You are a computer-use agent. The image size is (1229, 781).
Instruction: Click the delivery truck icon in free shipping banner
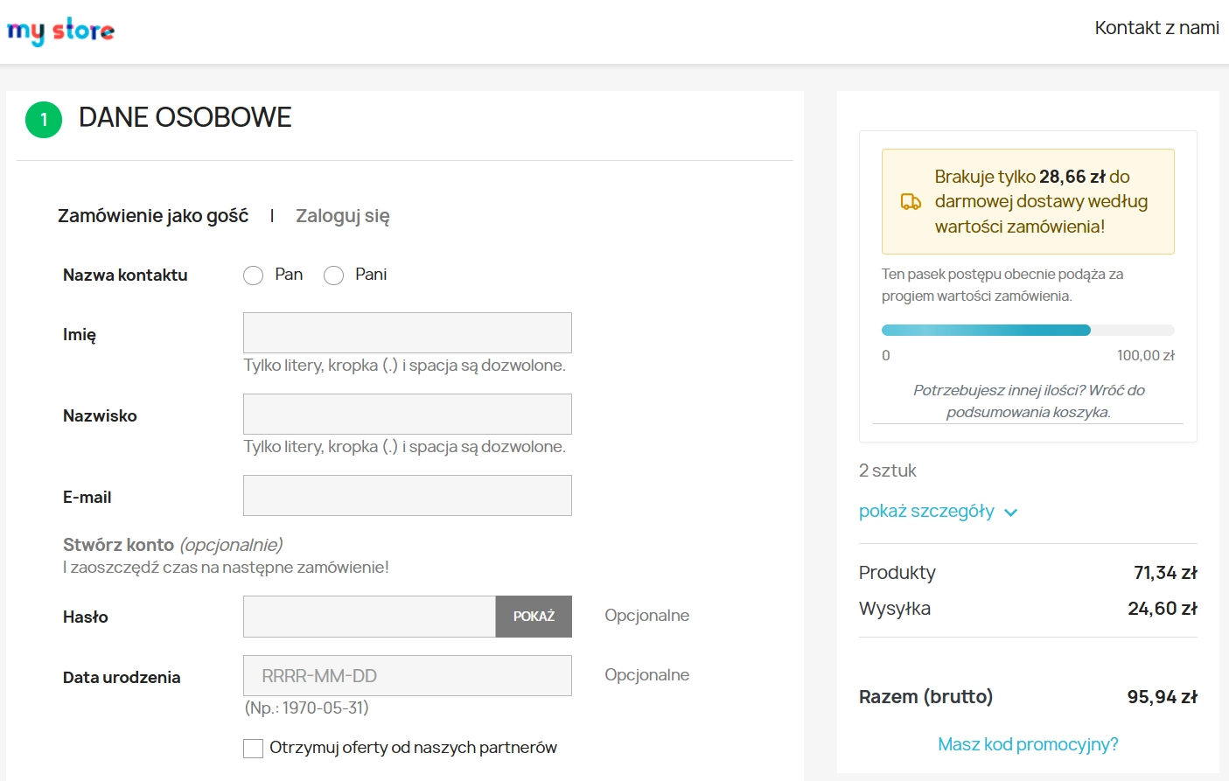(910, 200)
